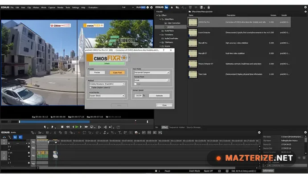
Task: Open the Method dropdown in CMOS Fixr
Action: (107, 84)
